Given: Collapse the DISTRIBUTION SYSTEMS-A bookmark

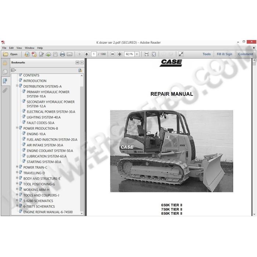Looking at the screenshot, I should (x=17, y=86).
